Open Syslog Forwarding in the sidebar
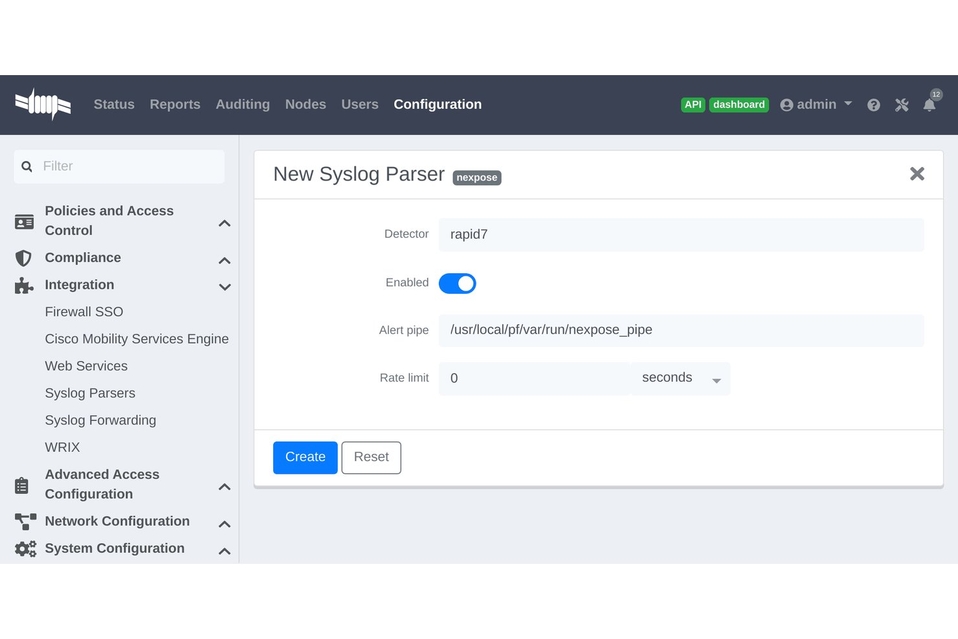Viewport: 958px width, 639px height. point(100,421)
